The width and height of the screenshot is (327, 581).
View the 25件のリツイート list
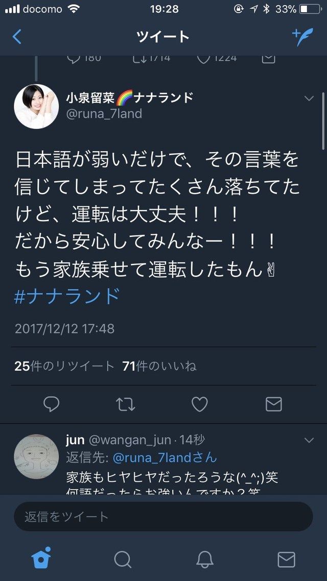point(64,366)
